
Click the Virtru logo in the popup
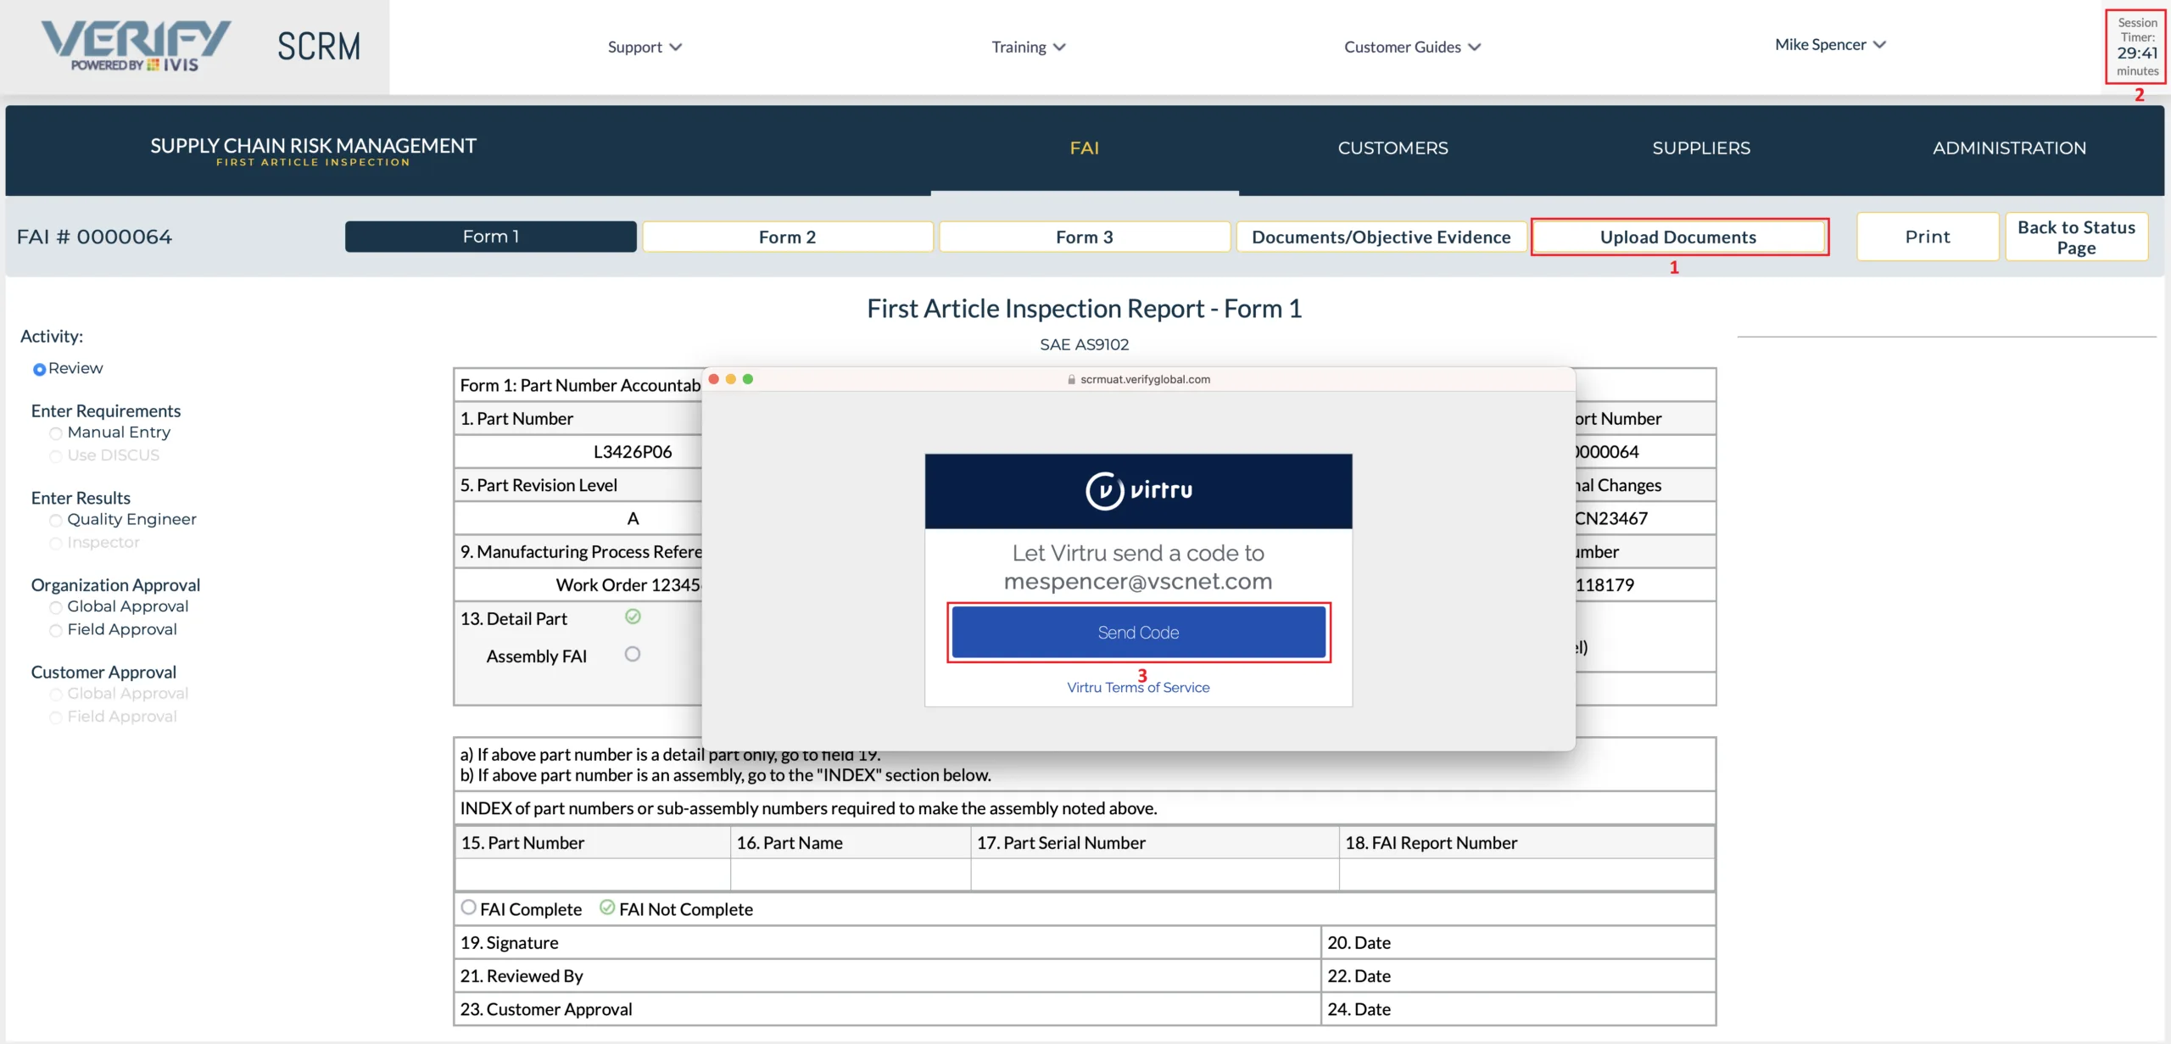1138,490
